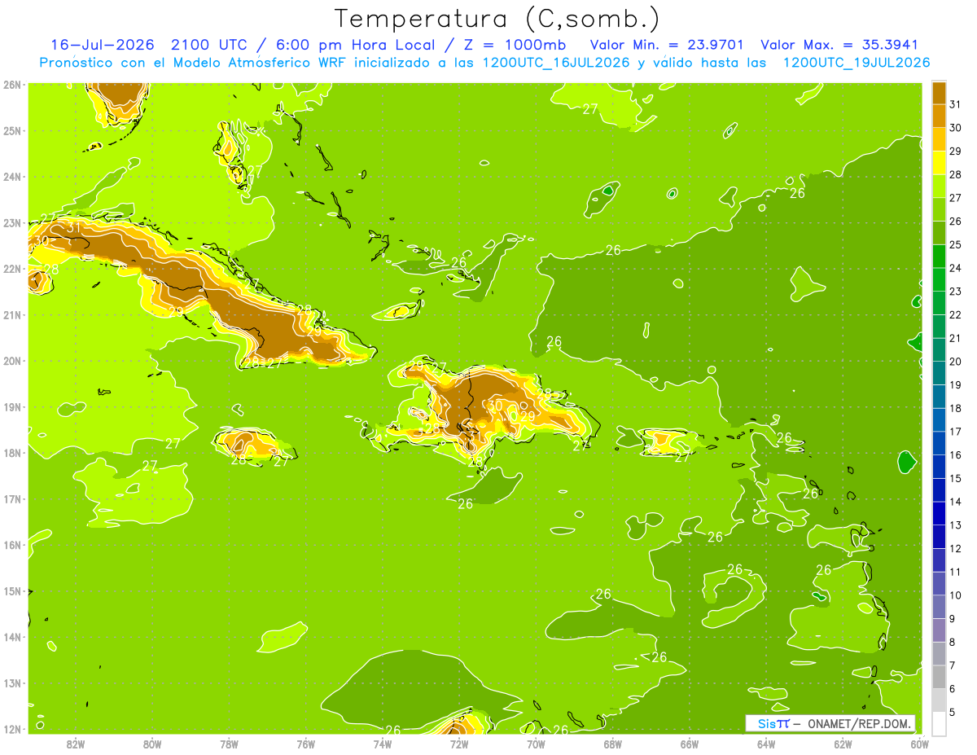Click the '70W' longitude axis label
This screenshot has height=755, width=977.
pyautogui.click(x=536, y=744)
